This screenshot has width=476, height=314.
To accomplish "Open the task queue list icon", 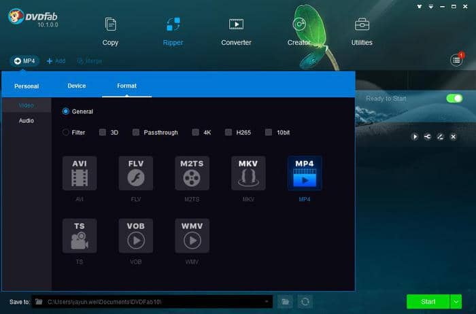I will pos(456,60).
